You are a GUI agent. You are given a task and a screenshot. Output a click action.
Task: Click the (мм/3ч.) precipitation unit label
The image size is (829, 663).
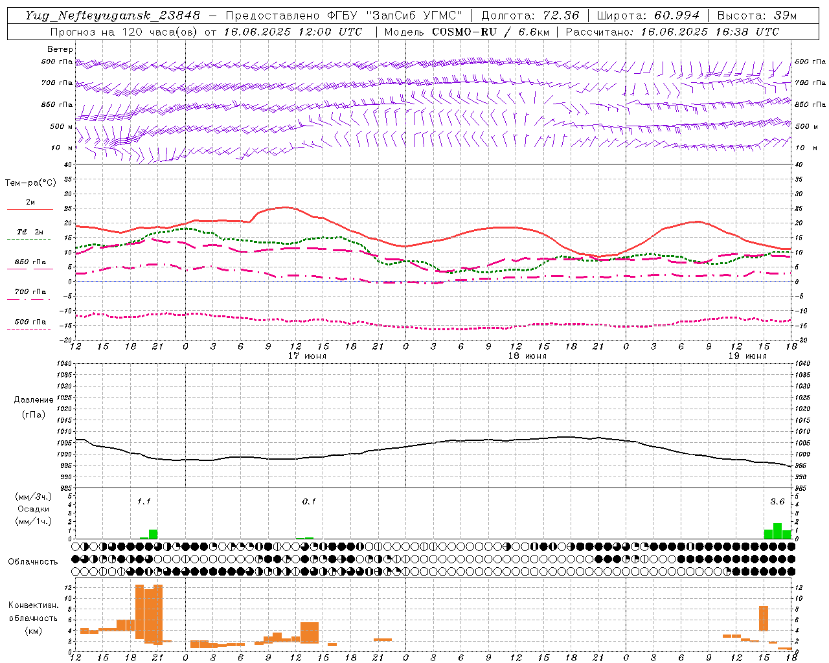click(x=33, y=497)
